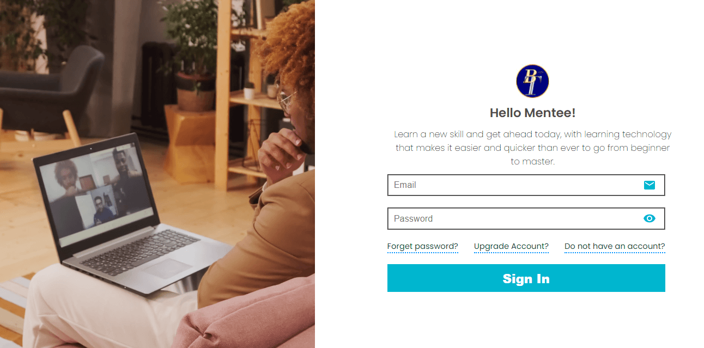Screen dimensions: 704x348
Task: Click the learn a new skill description text
Action: pyautogui.click(x=532, y=148)
